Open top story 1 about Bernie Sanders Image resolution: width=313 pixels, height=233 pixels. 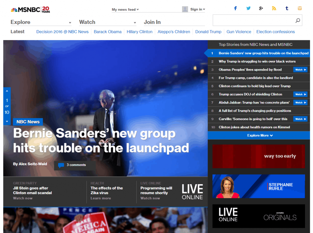coord(259,53)
